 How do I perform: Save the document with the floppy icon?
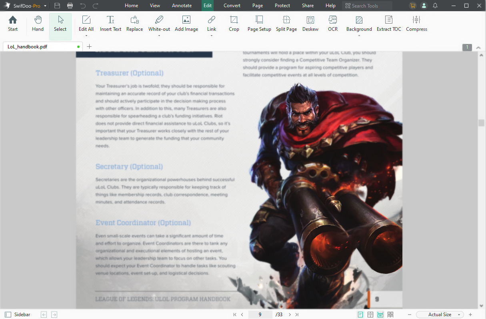click(57, 6)
